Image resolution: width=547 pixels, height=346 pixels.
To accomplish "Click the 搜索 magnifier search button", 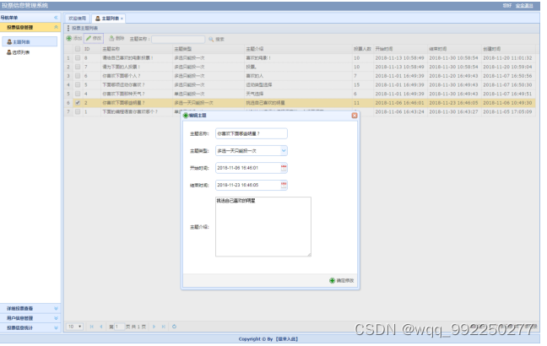I will [x=217, y=39].
